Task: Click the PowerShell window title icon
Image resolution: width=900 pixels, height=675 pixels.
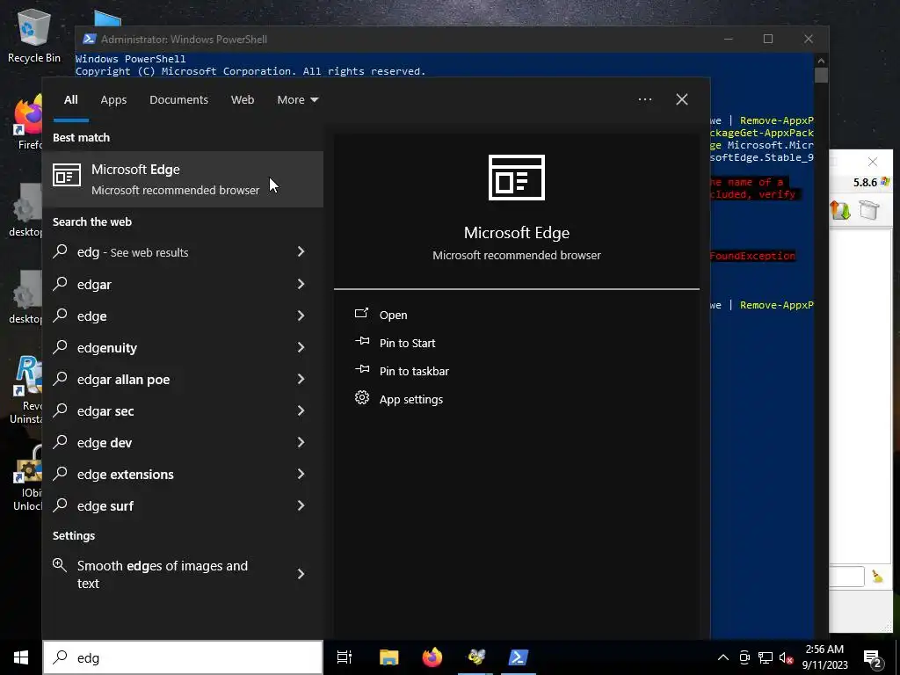Action: pyautogui.click(x=89, y=39)
